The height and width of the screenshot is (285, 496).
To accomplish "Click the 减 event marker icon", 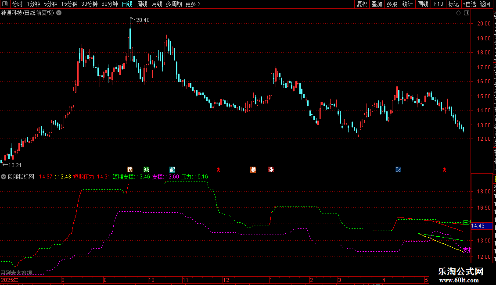I will [x=146, y=170].
